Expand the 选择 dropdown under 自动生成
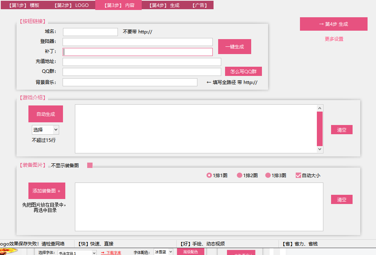Viewport: 376px width, 255px height. coord(45,130)
